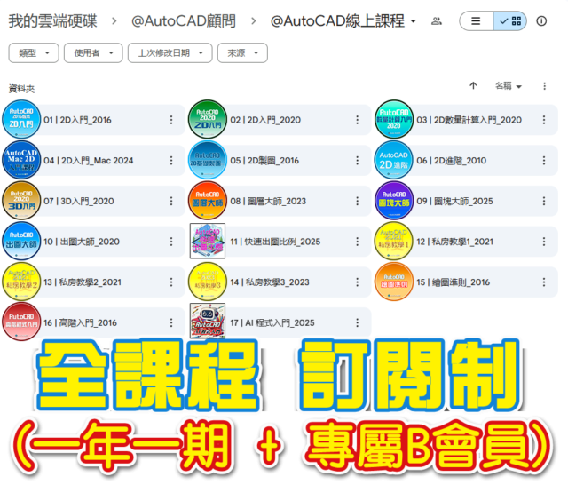Open the 使用者 filter dropdown
Viewport: 568px width, 485px height.
click(93, 53)
